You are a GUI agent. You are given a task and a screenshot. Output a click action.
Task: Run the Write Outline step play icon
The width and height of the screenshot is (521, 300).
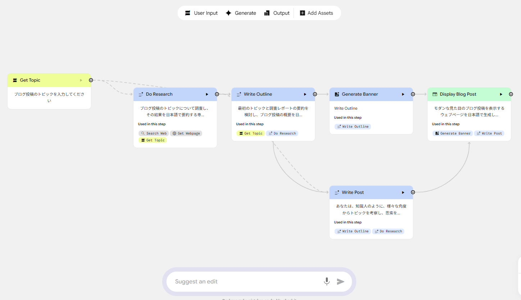[x=305, y=94]
